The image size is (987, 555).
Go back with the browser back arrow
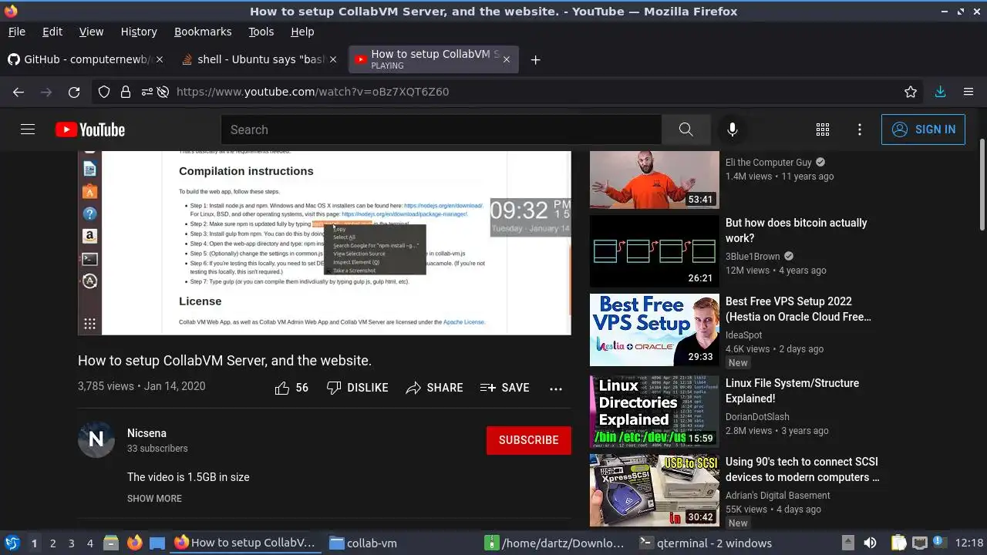[x=19, y=92]
